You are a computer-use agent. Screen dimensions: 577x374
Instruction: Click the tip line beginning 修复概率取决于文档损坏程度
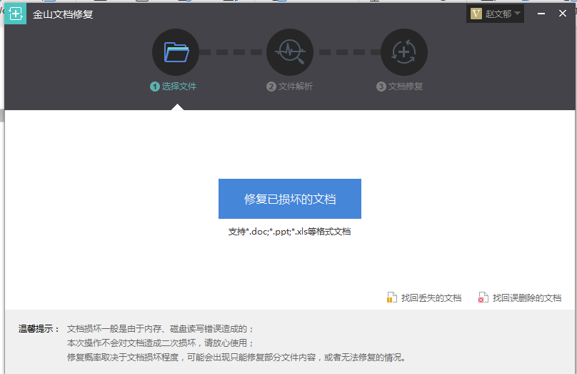click(x=236, y=358)
